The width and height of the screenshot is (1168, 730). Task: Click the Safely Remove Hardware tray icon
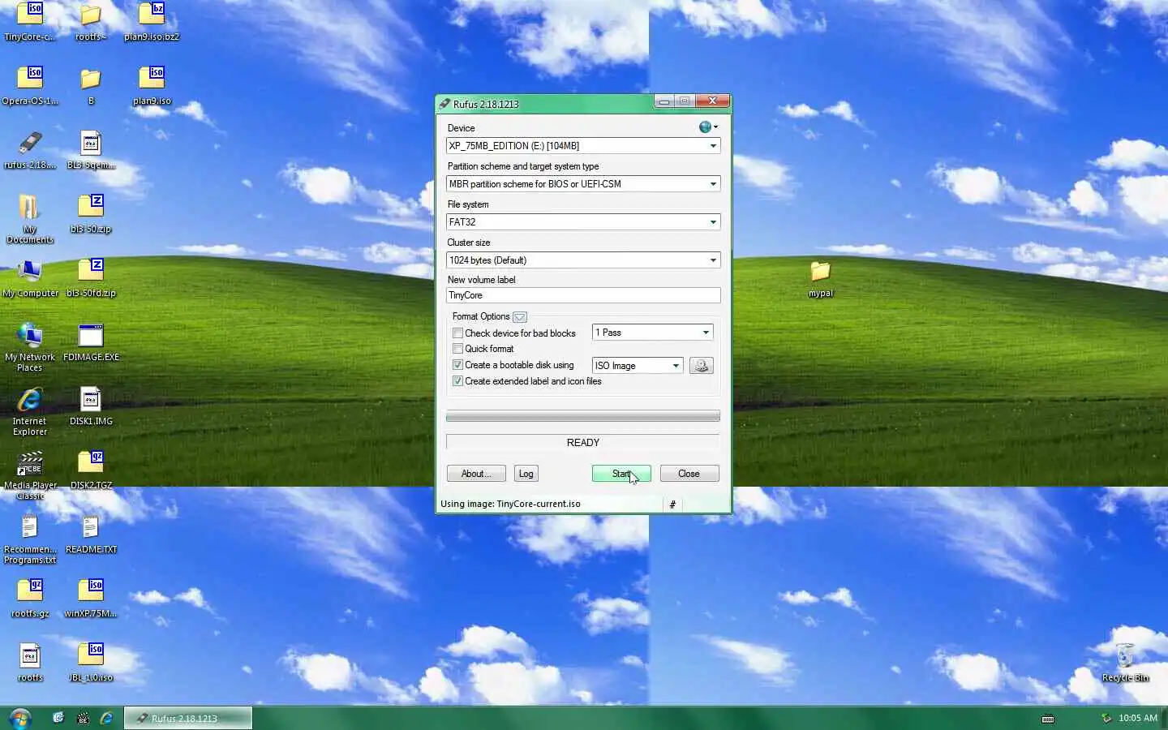(1106, 718)
